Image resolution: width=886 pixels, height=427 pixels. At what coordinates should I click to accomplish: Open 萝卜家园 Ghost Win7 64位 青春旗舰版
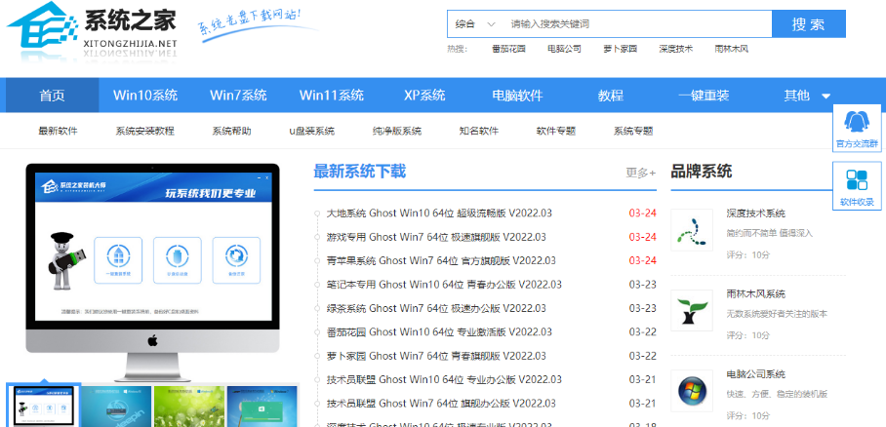point(436,356)
